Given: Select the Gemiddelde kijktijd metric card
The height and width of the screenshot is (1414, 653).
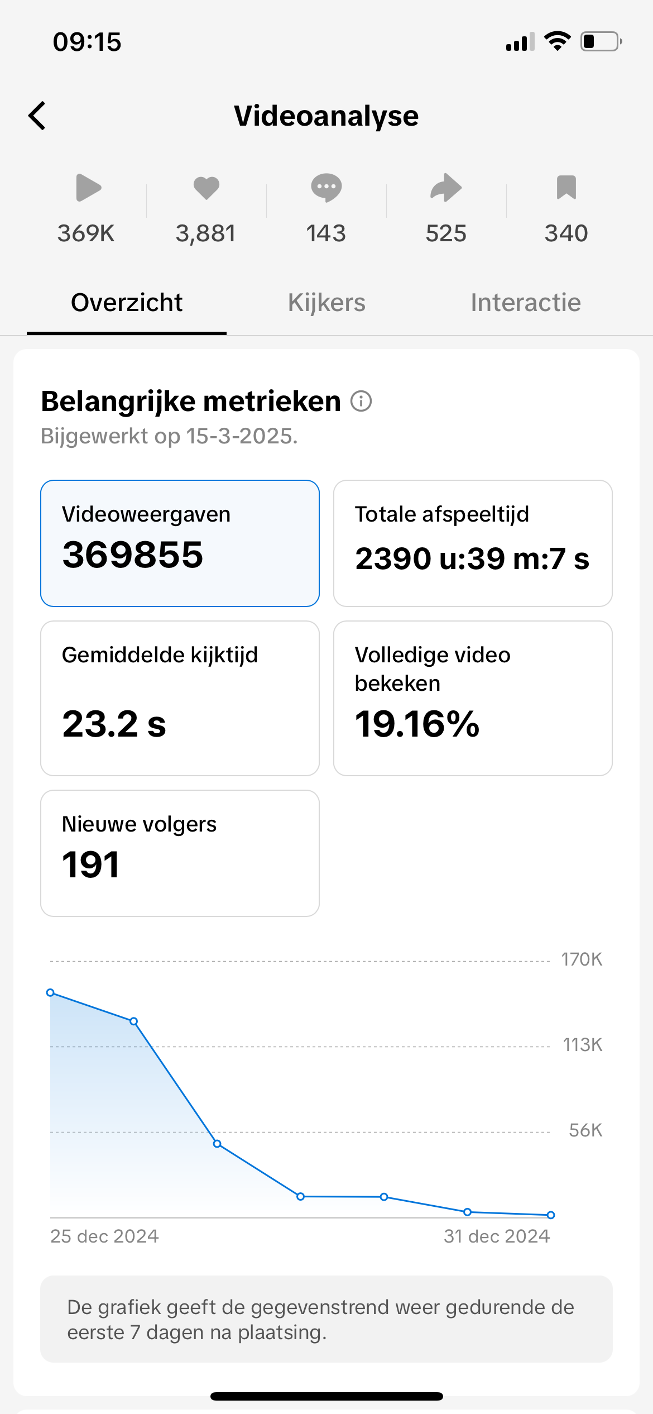Looking at the screenshot, I should click(x=180, y=698).
